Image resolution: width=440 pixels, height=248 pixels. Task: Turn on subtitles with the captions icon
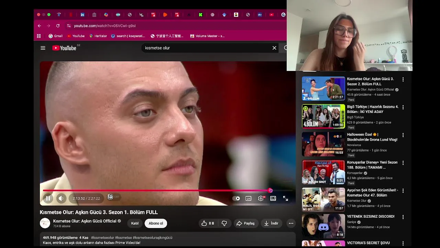[x=249, y=198]
